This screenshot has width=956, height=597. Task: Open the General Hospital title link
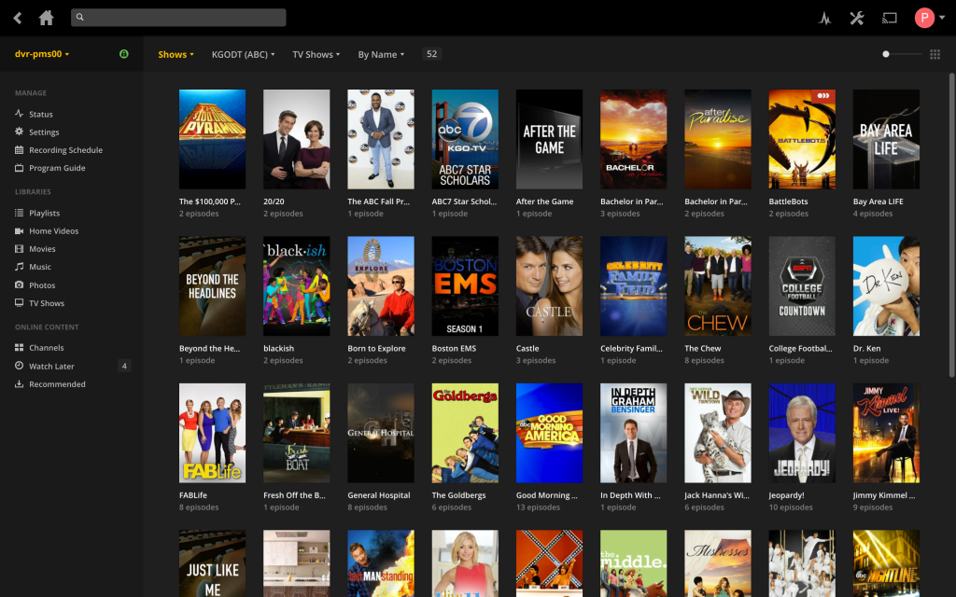379,494
